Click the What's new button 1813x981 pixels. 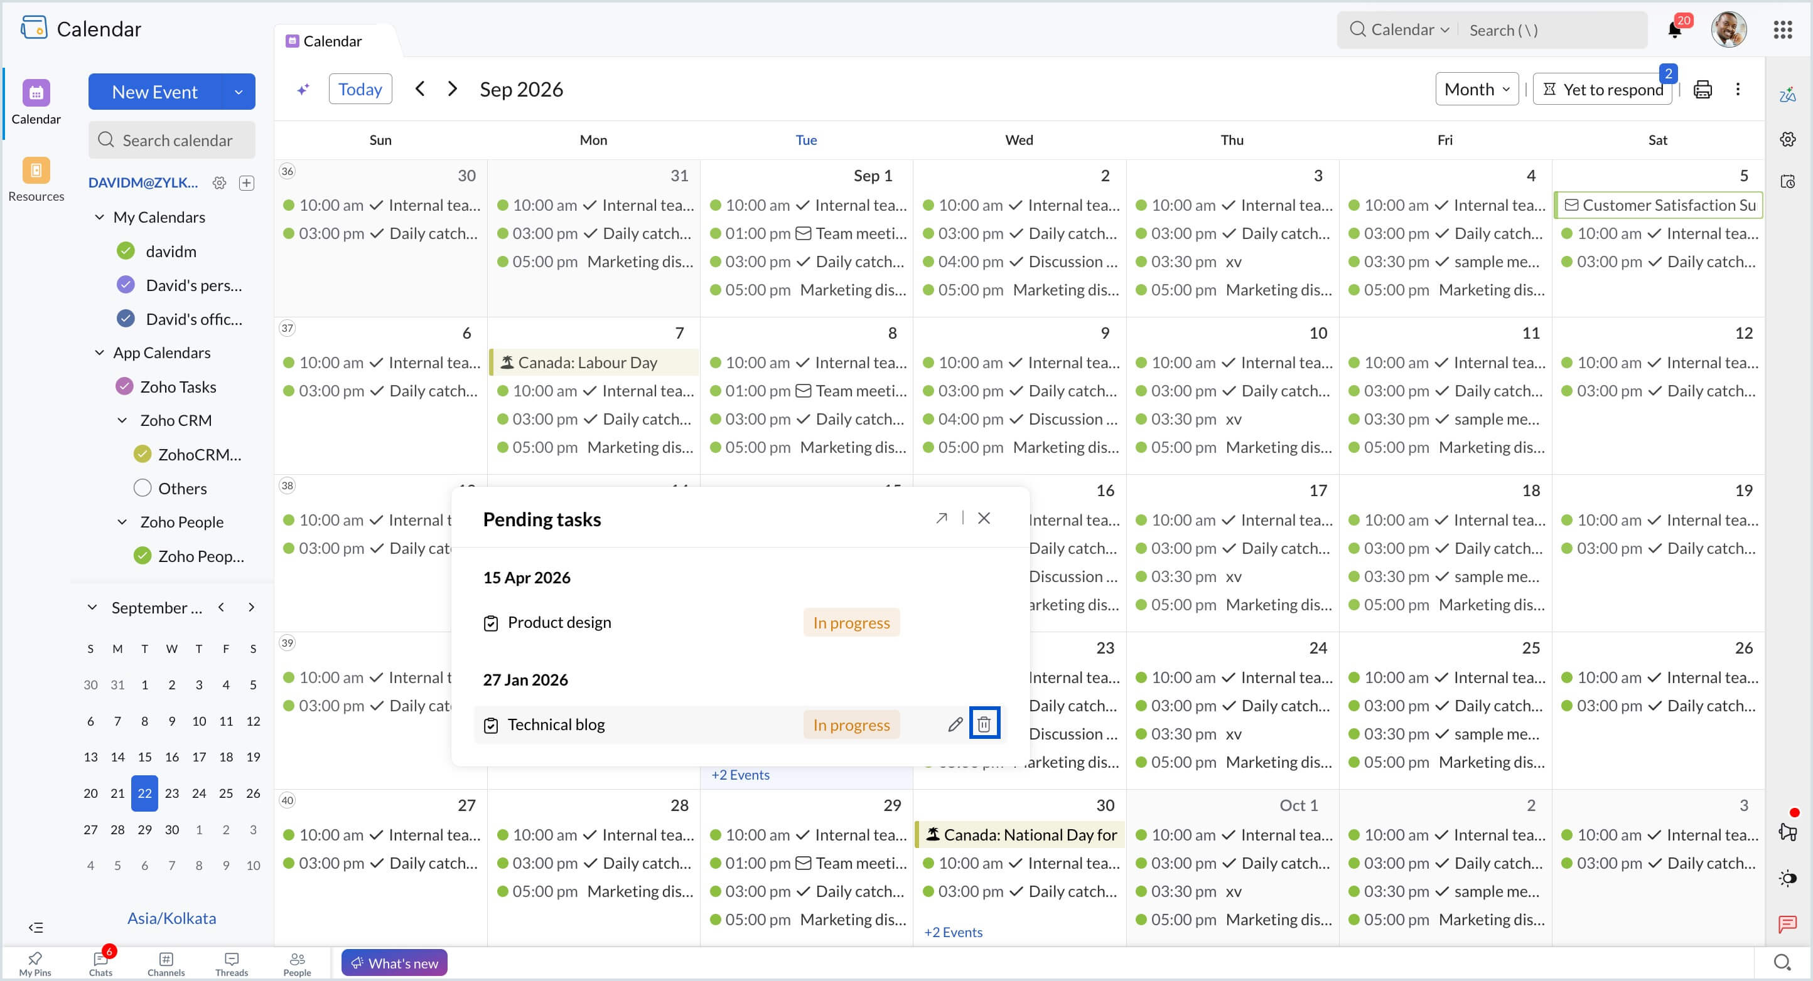tap(394, 963)
